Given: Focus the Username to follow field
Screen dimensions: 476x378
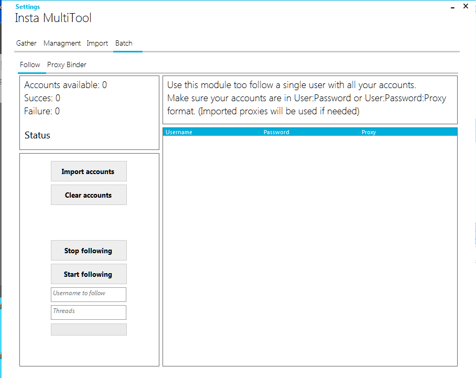Looking at the screenshot, I should click(89, 295).
